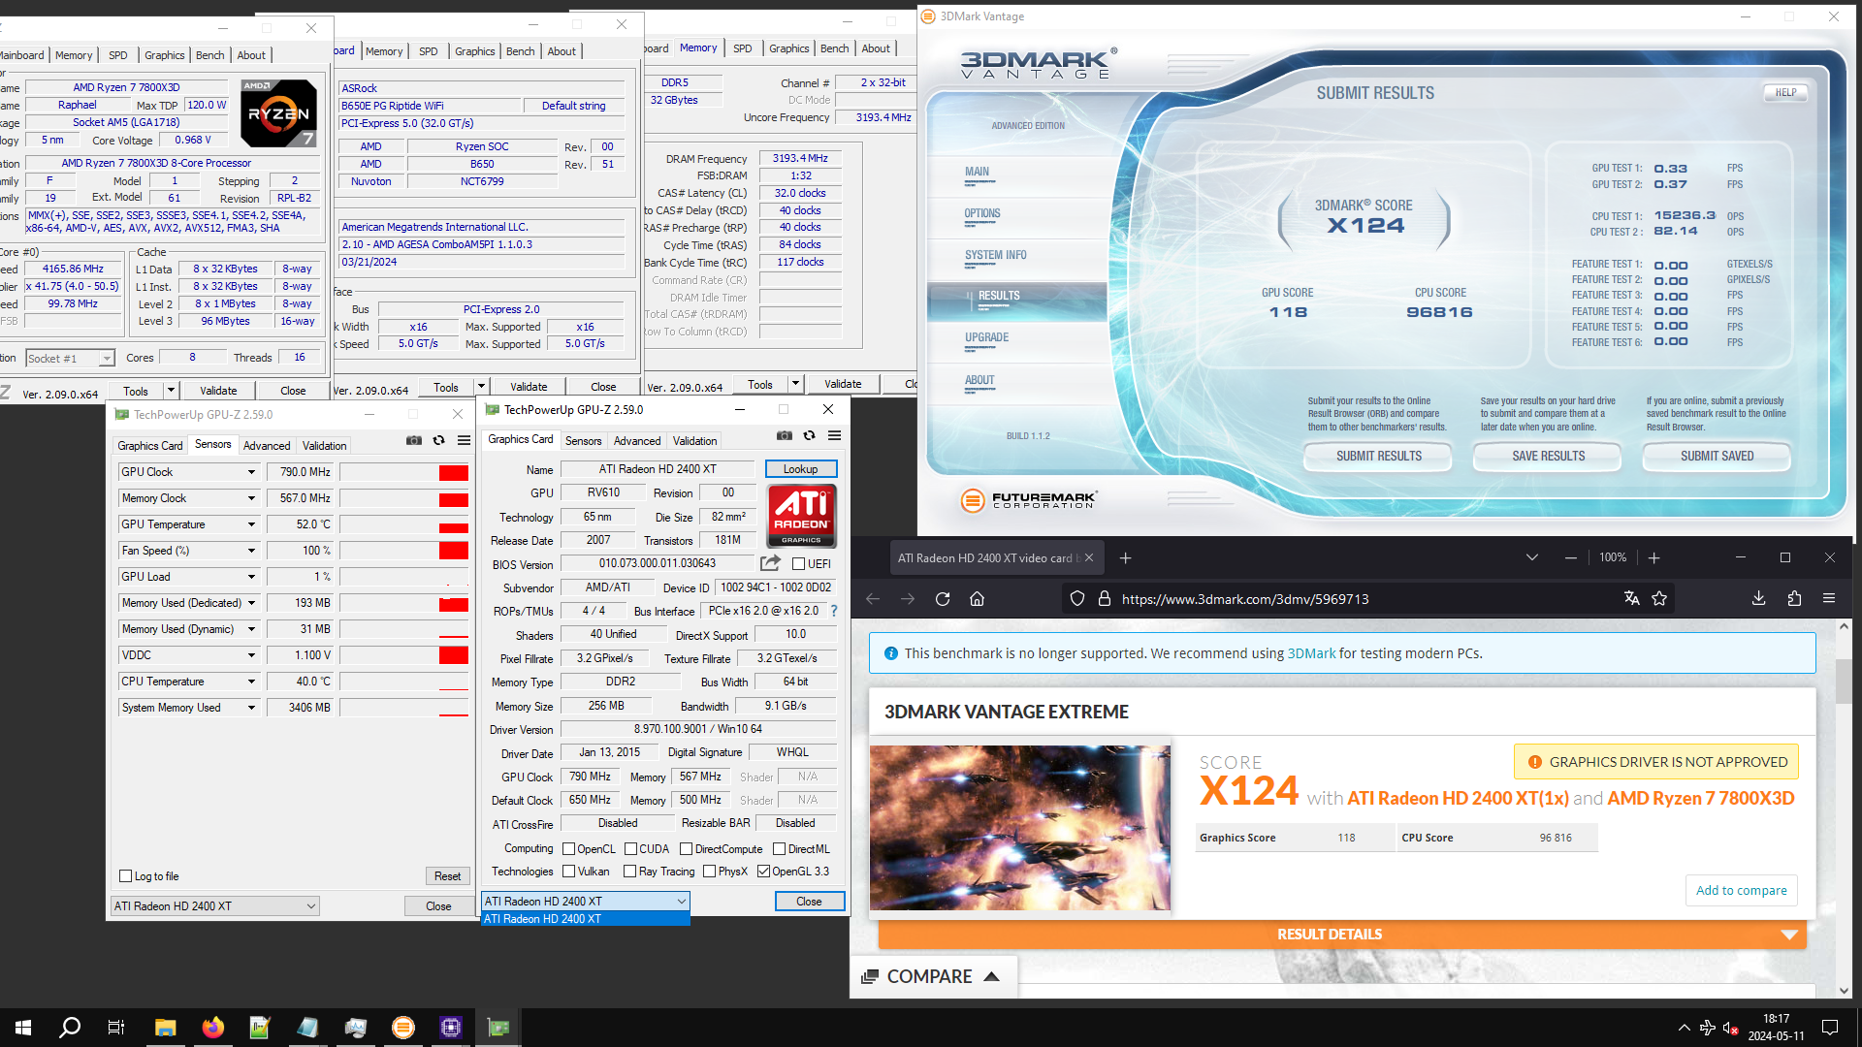Screen dimensions: 1862x1047
Task: Open Bench tab in leftmost CPU-Z window
Action: pos(209,55)
